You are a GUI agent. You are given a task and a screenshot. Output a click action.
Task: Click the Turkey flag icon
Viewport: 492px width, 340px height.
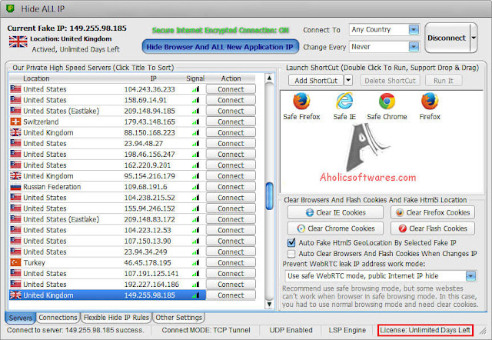click(15, 262)
